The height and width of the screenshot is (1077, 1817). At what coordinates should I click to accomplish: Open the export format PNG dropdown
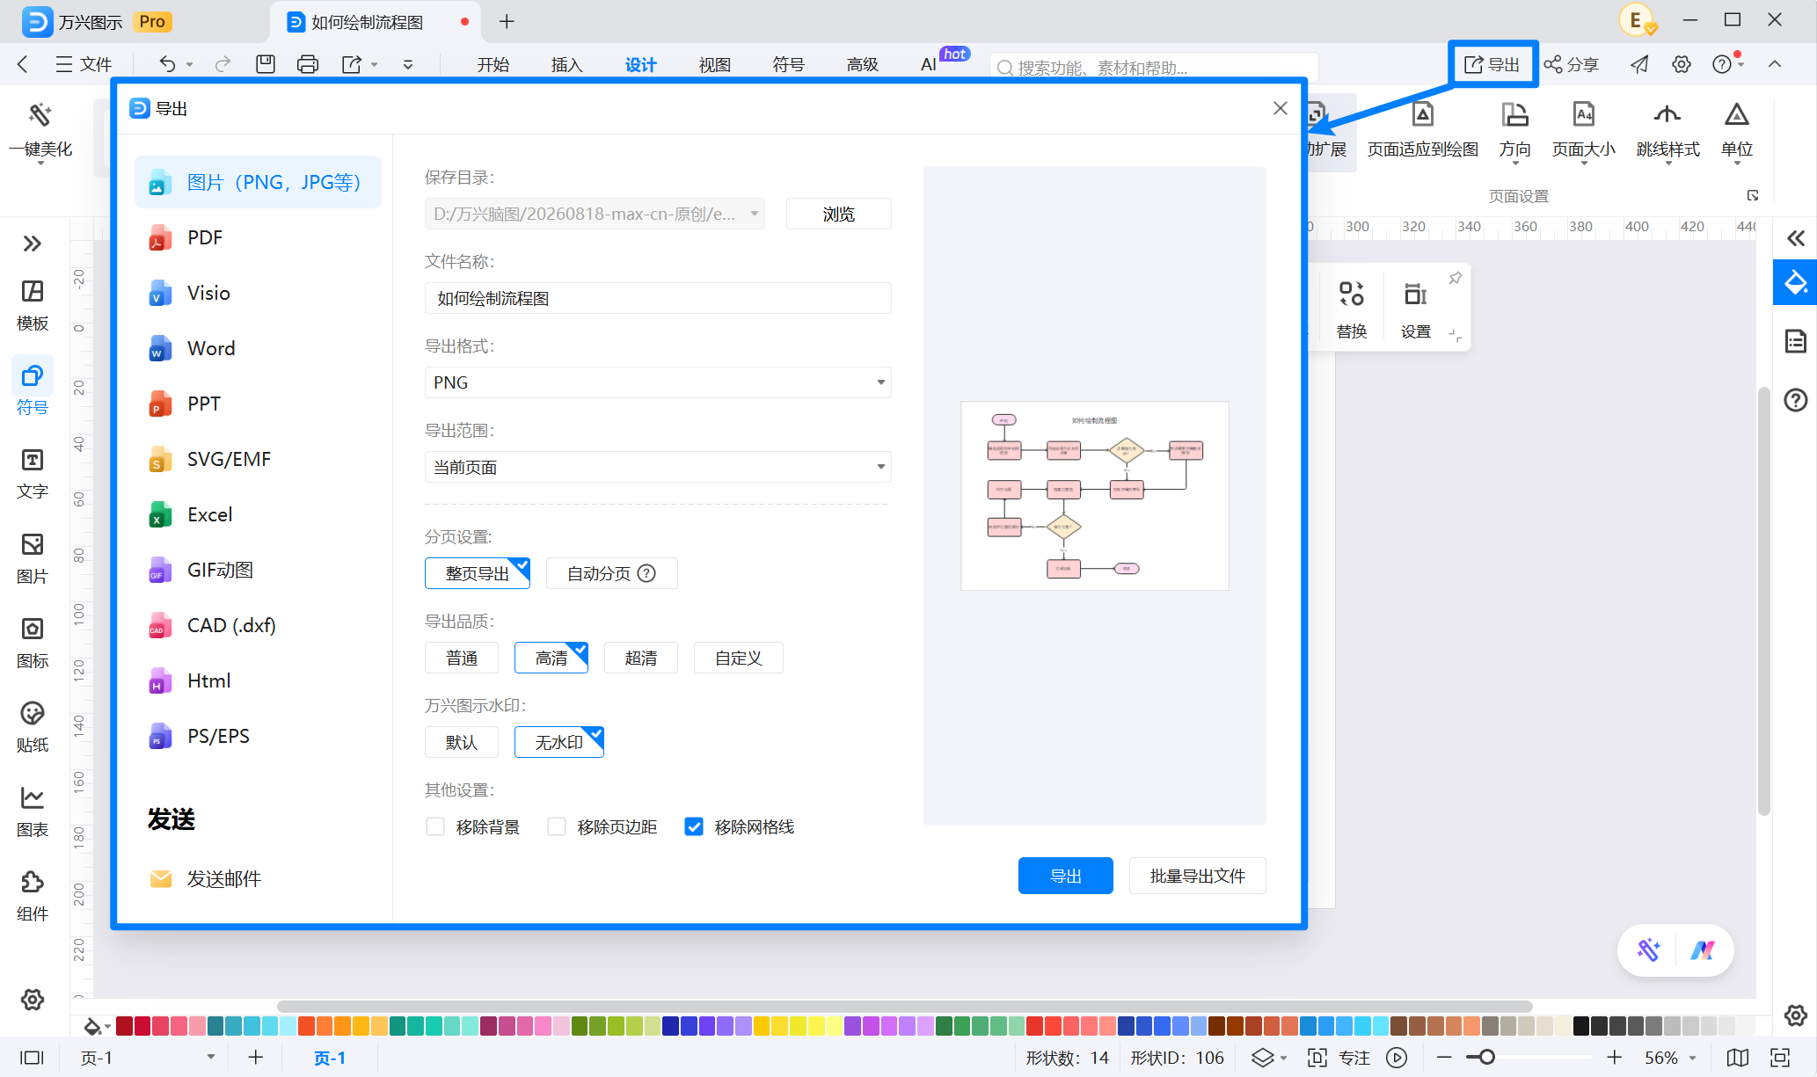click(658, 382)
